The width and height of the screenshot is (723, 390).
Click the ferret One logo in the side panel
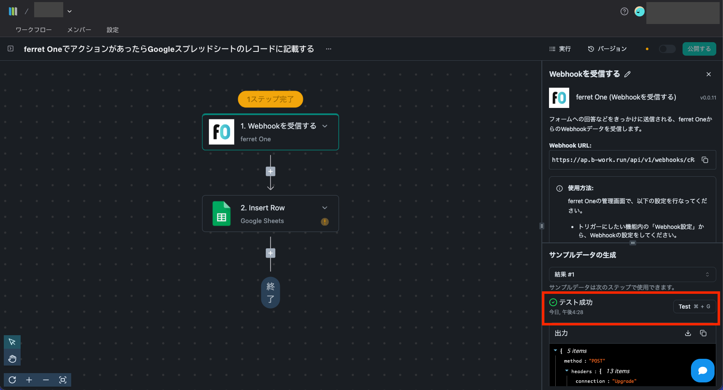[x=559, y=98]
